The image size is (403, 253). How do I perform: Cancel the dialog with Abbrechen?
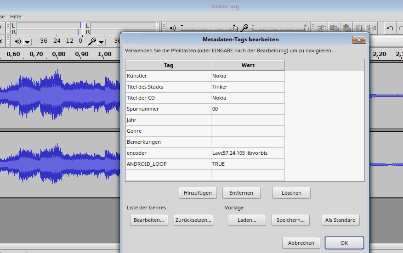click(x=301, y=243)
